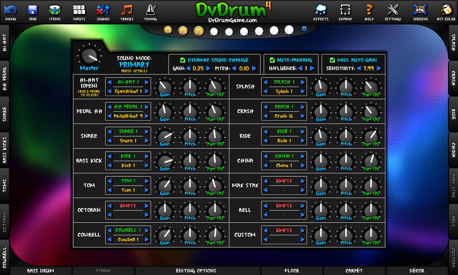This screenshot has height=275, width=458.
Task: Switch to next Kick 1 sound
Action: [x=146, y=165]
